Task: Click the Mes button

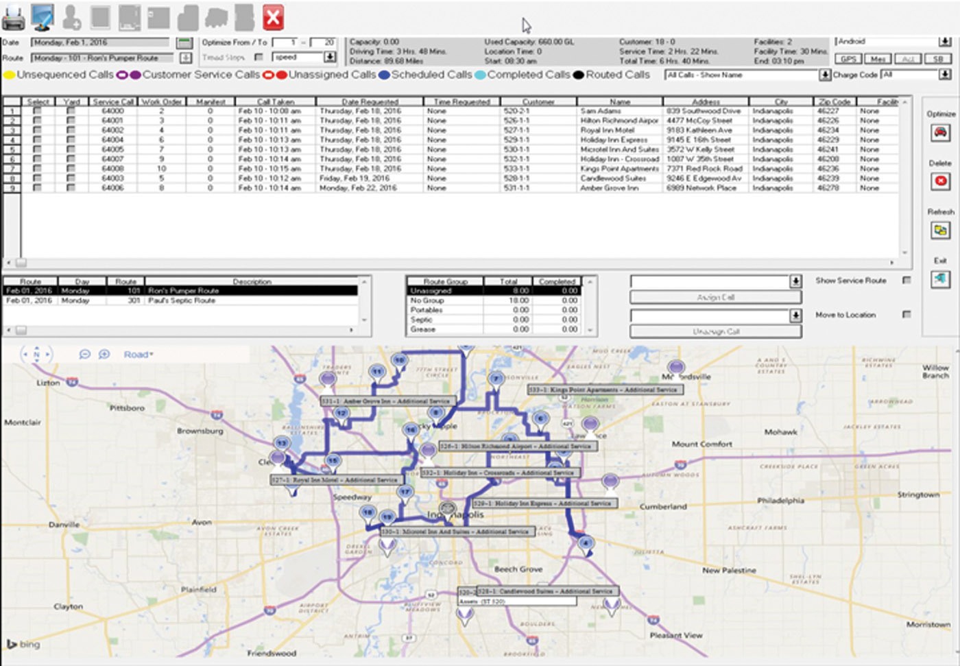Action: pyautogui.click(x=878, y=59)
